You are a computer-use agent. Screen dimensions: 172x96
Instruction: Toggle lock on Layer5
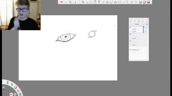[x=146, y=31]
